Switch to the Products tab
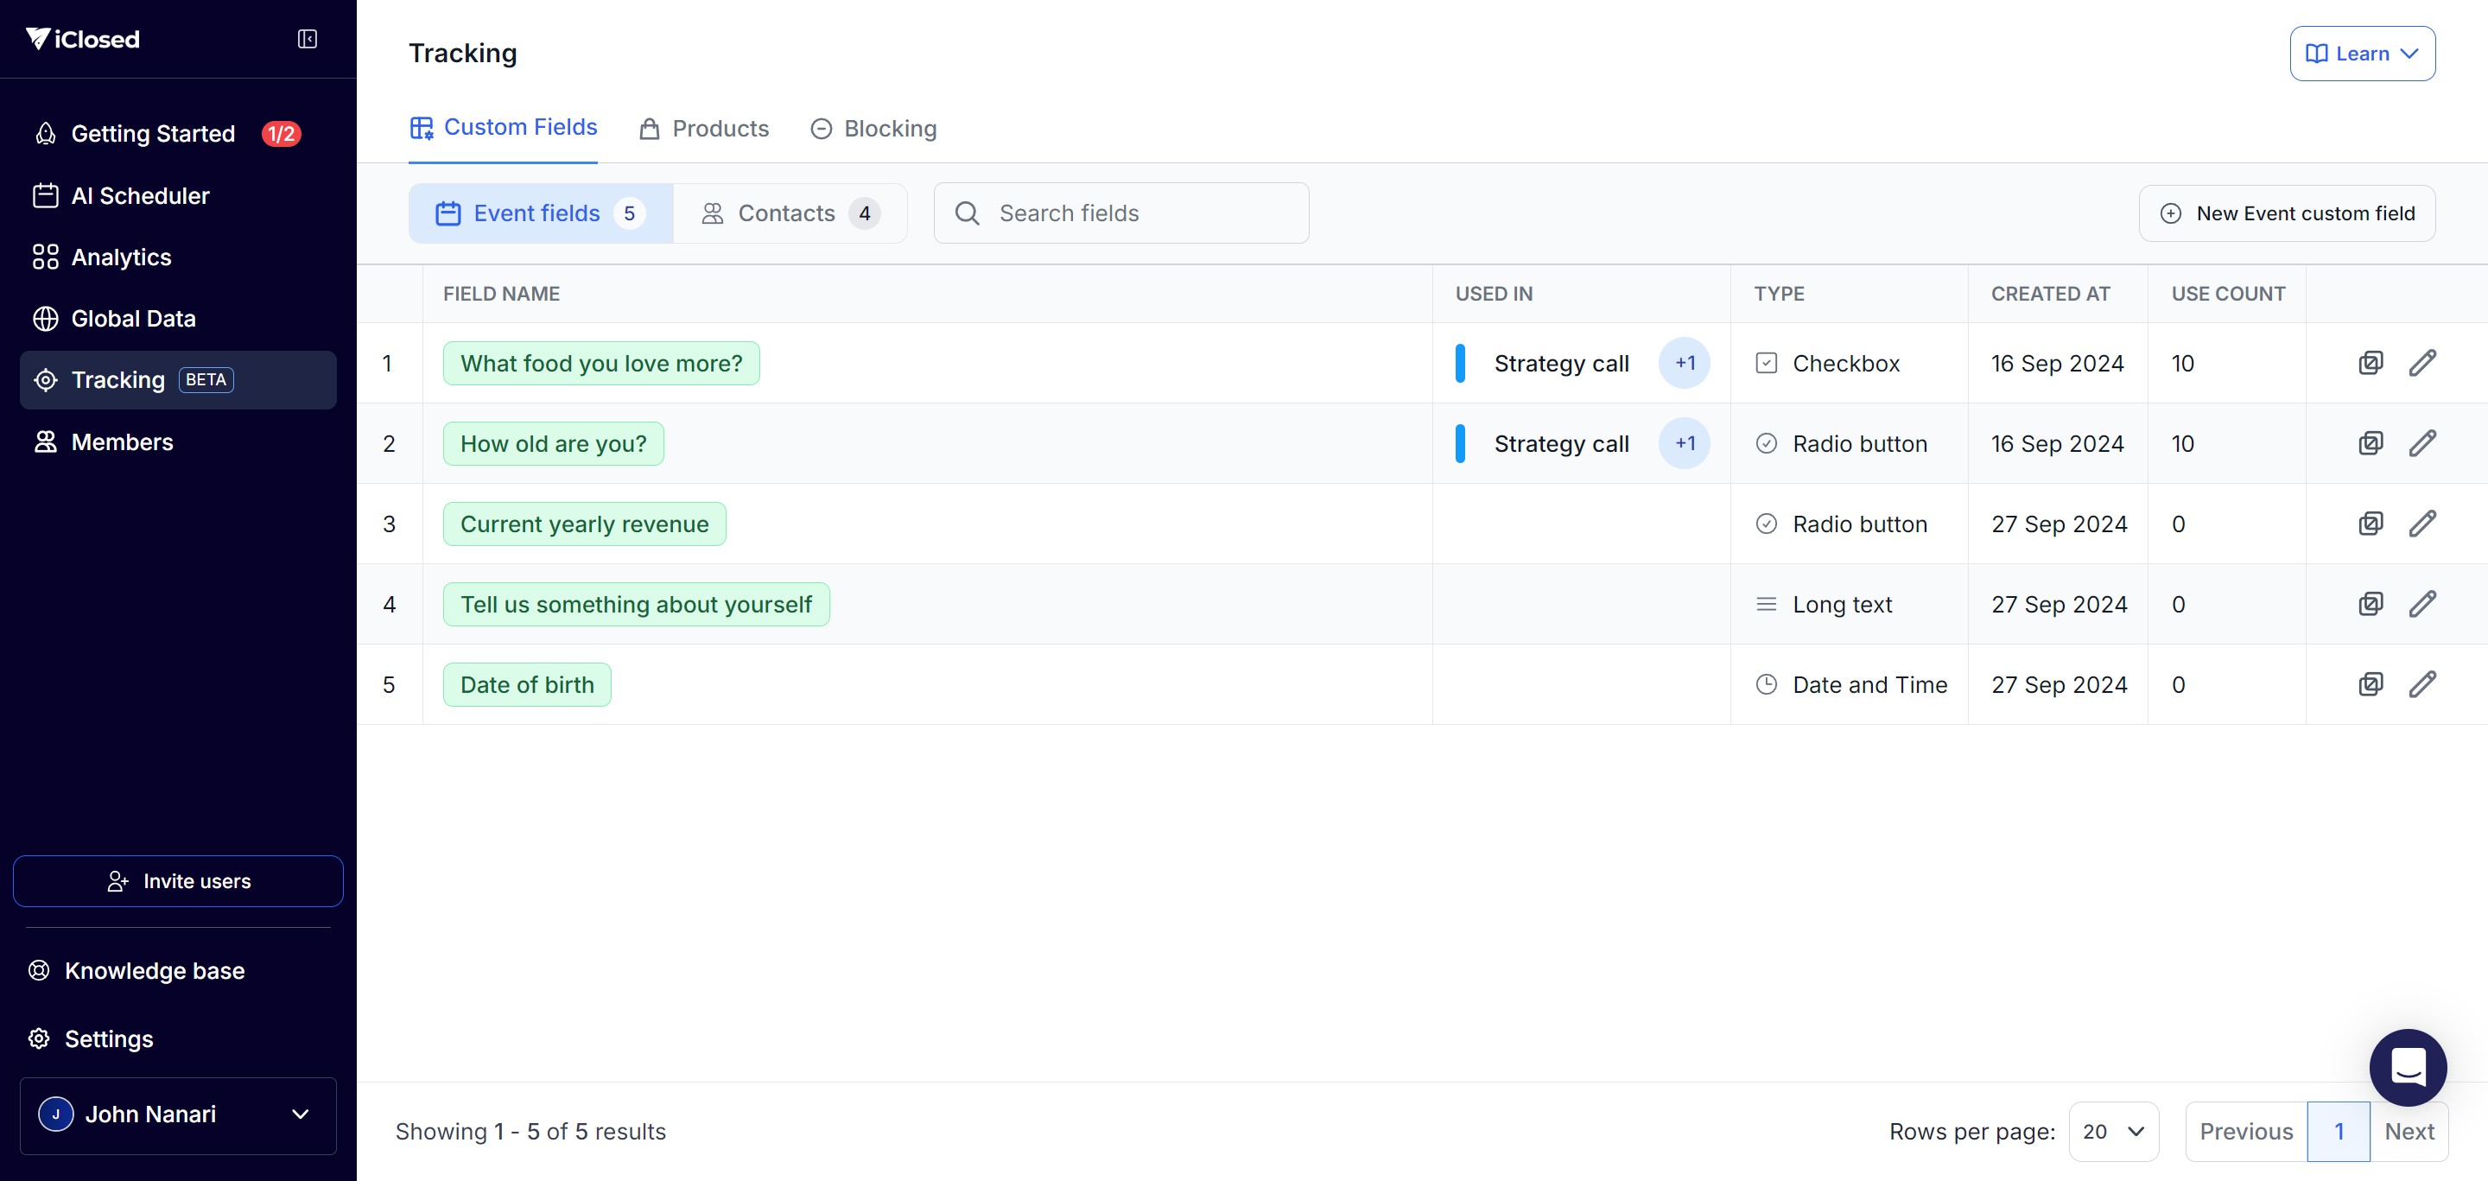Image resolution: width=2488 pixels, height=1181 pixels. tap(704, 129)
